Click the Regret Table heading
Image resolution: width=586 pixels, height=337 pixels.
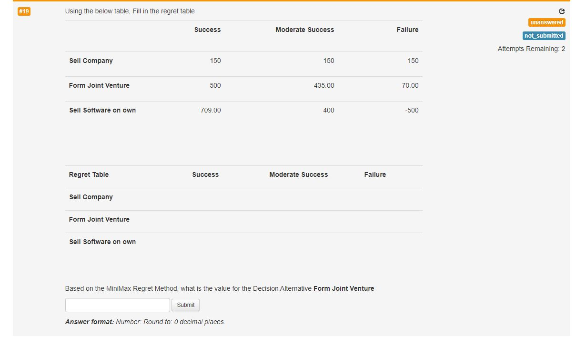pyautogui.click(x=89, y=174)
